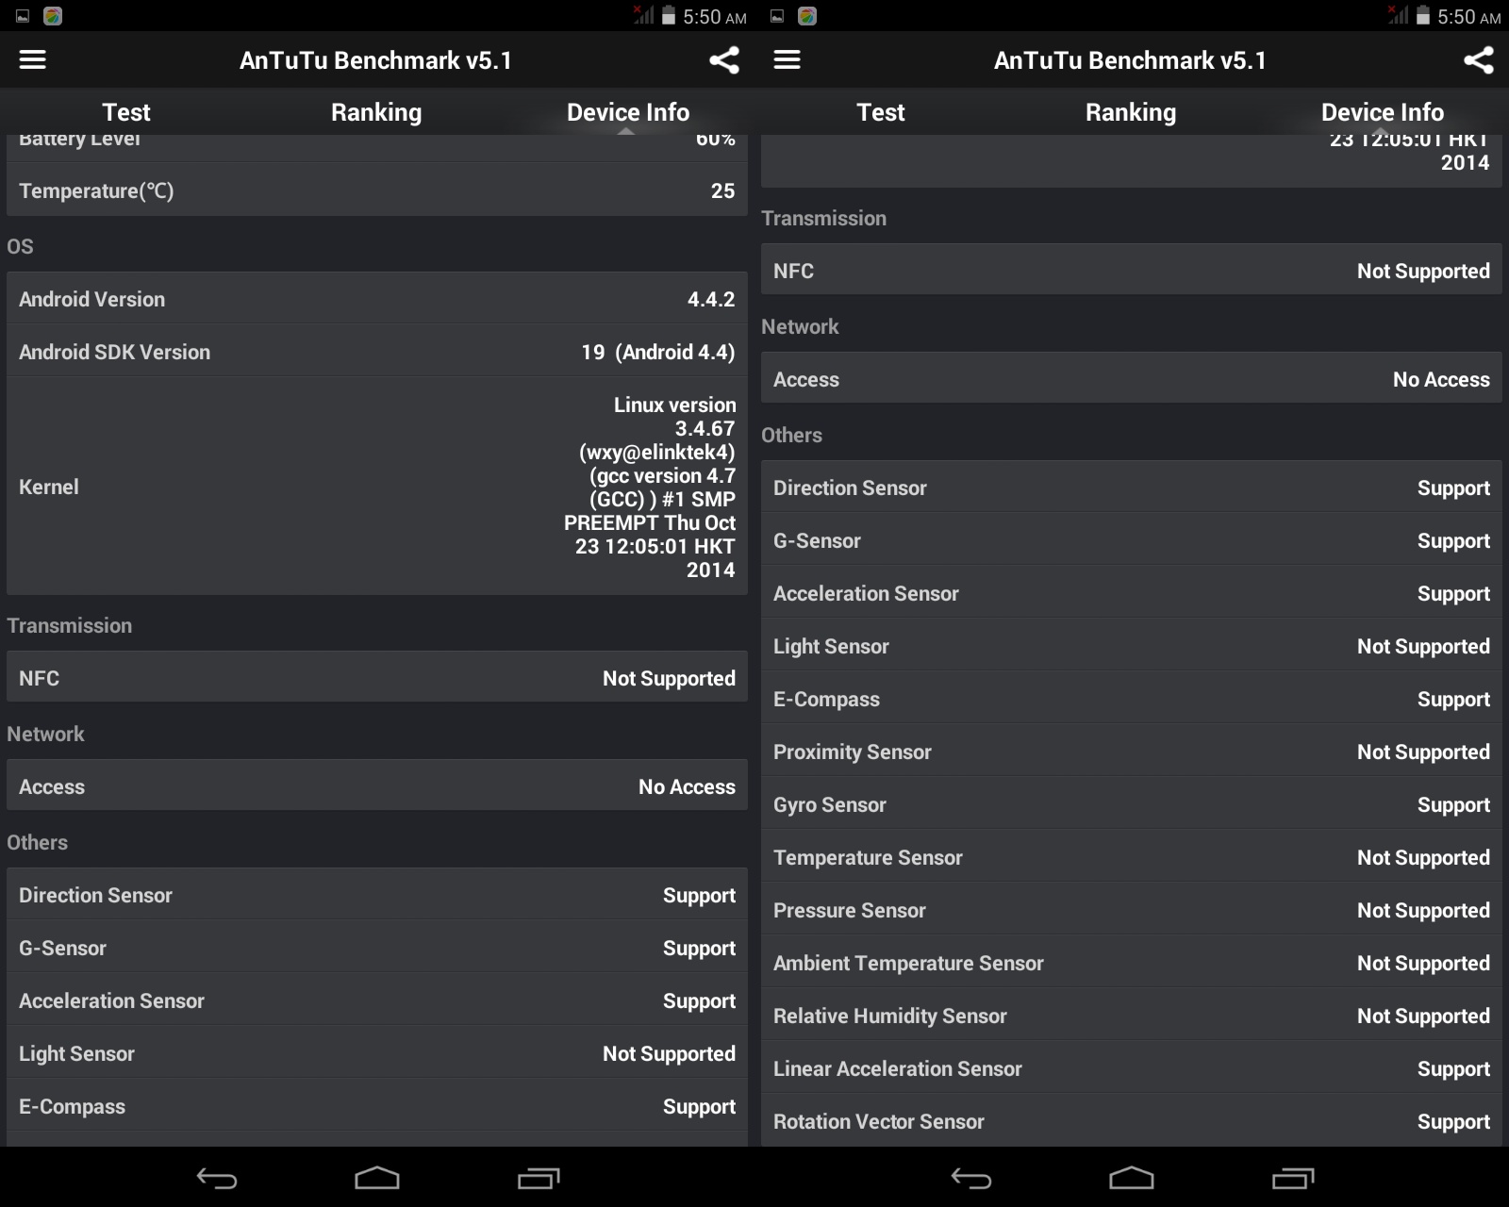Tap share icon in right screen
The width and height of the screenshot is (1509, 1207).
coord(1478,60)
